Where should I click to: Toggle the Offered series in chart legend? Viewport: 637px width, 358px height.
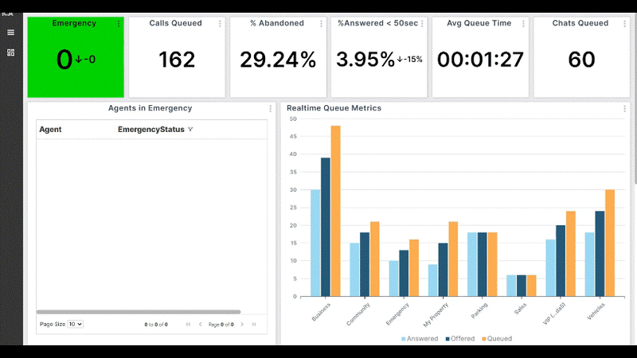pos(460,339)
